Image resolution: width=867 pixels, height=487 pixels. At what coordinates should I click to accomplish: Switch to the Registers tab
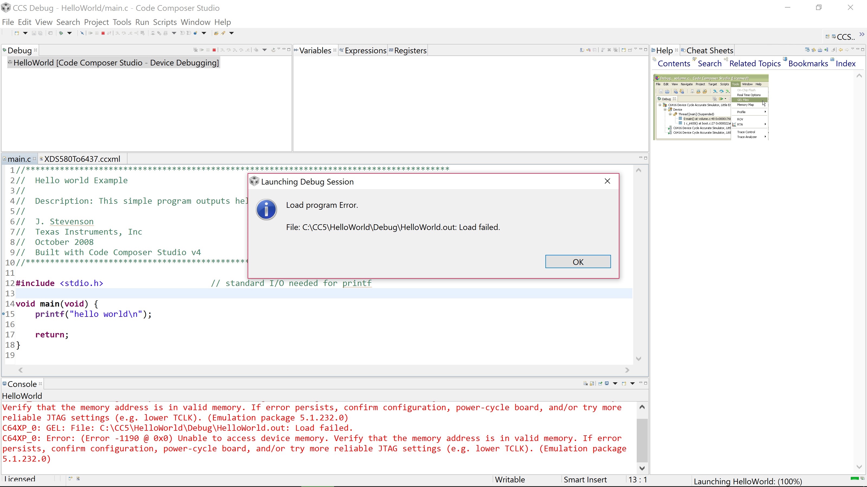tap(408, 50)
